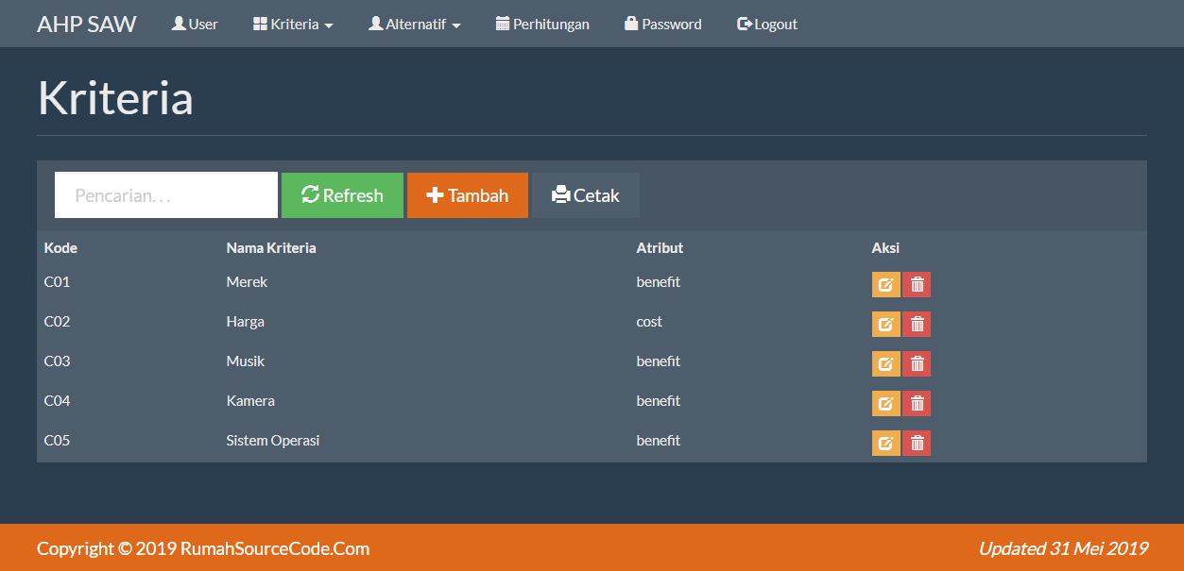Click the Pencarian search field
The height and width of the screenshot is (571, 1184).
[x=165, y=194]
